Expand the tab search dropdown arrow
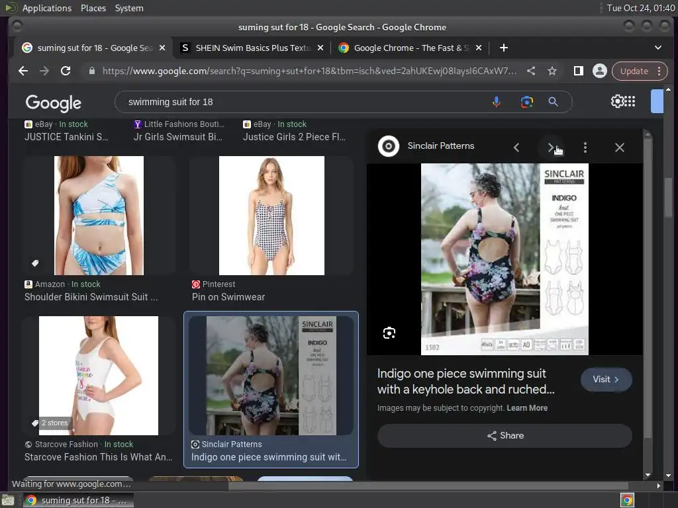The height and width of the screenshot is (508, 678). [657, 48]
